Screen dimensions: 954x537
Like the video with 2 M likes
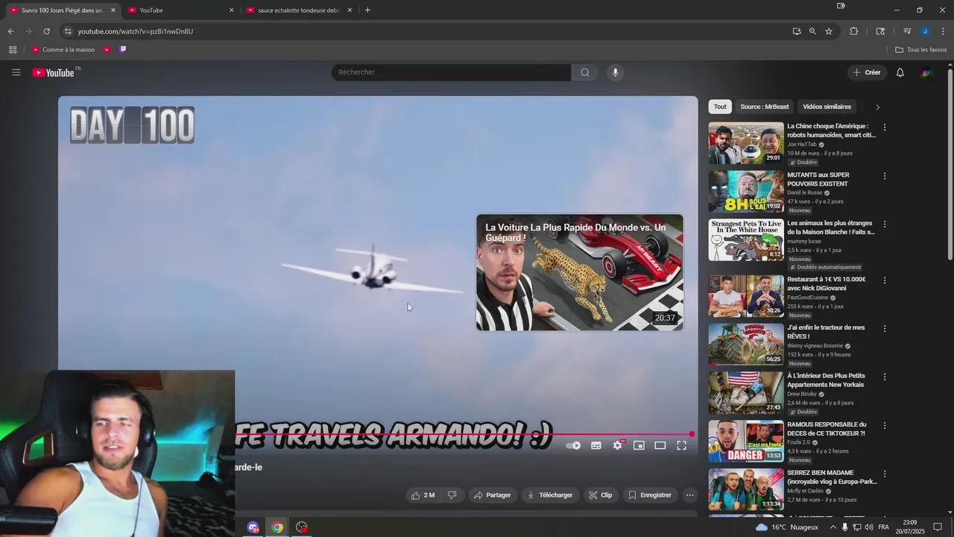pos(423,495)
